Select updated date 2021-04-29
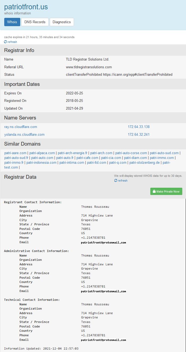 click(x=75, y=109)
